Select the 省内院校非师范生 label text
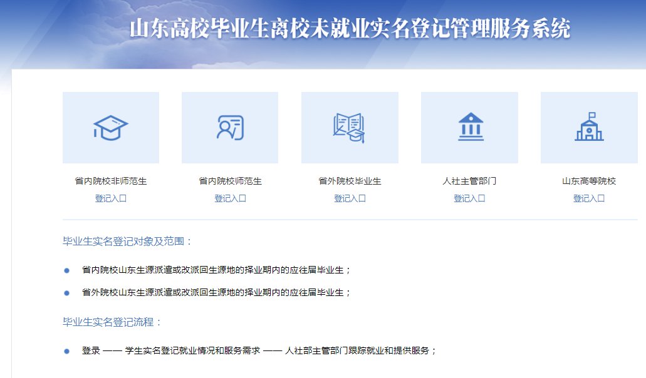Screen dimensions: 646x378 pyautogui.click(x=111, y=181)
